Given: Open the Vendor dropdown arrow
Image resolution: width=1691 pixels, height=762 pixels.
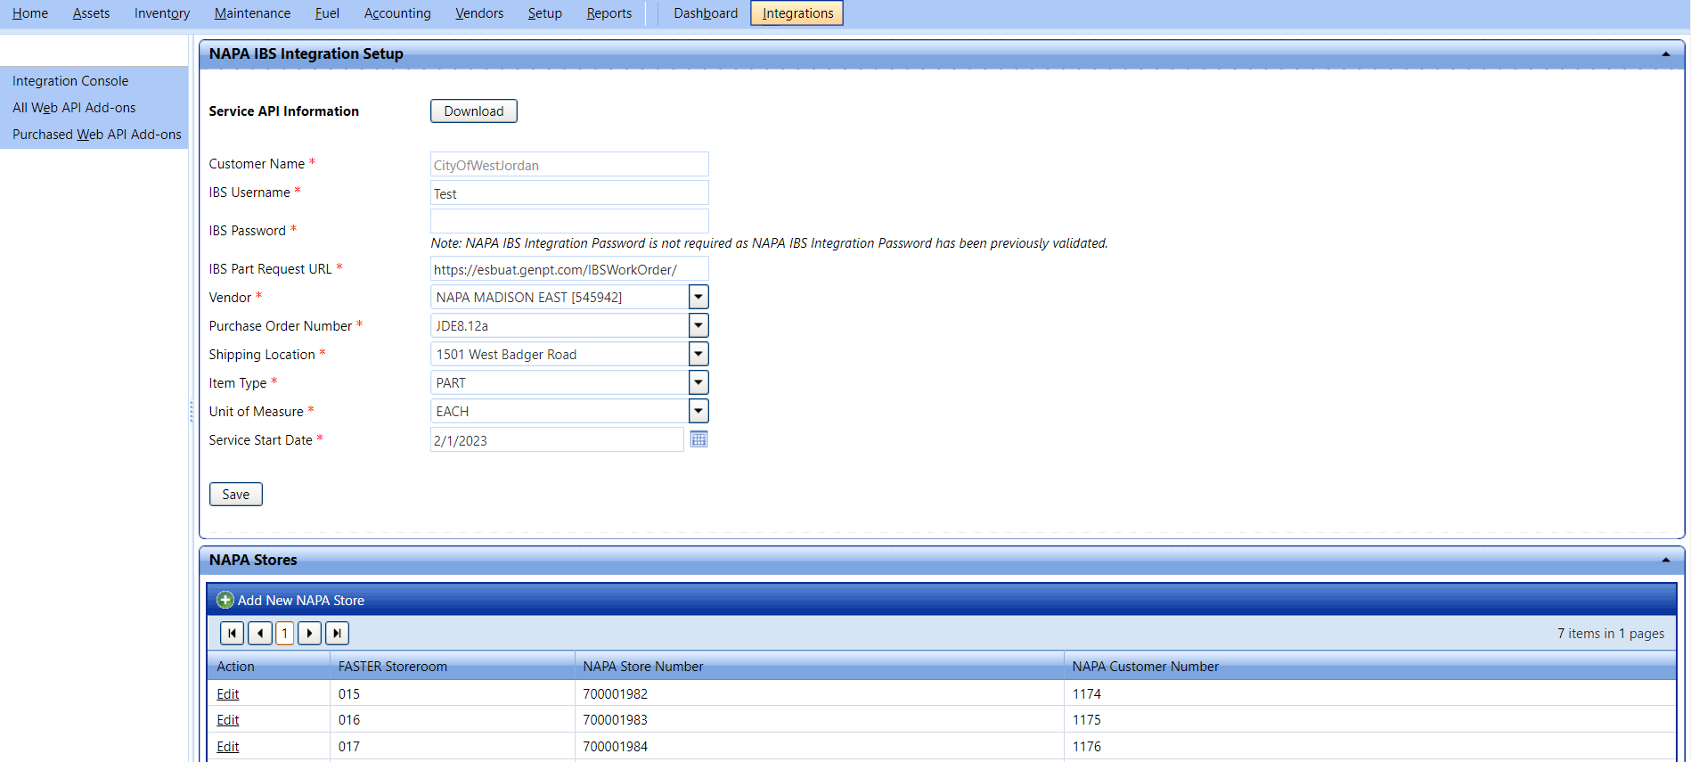Looking at the screenshot, I should coord(698,297).
